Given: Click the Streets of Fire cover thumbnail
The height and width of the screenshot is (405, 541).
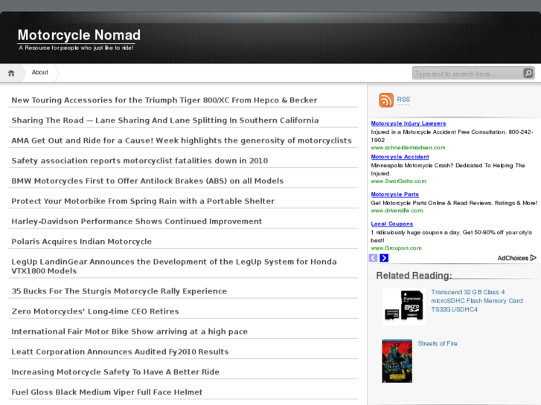Looking at the screenshot, I should (397, 361).
